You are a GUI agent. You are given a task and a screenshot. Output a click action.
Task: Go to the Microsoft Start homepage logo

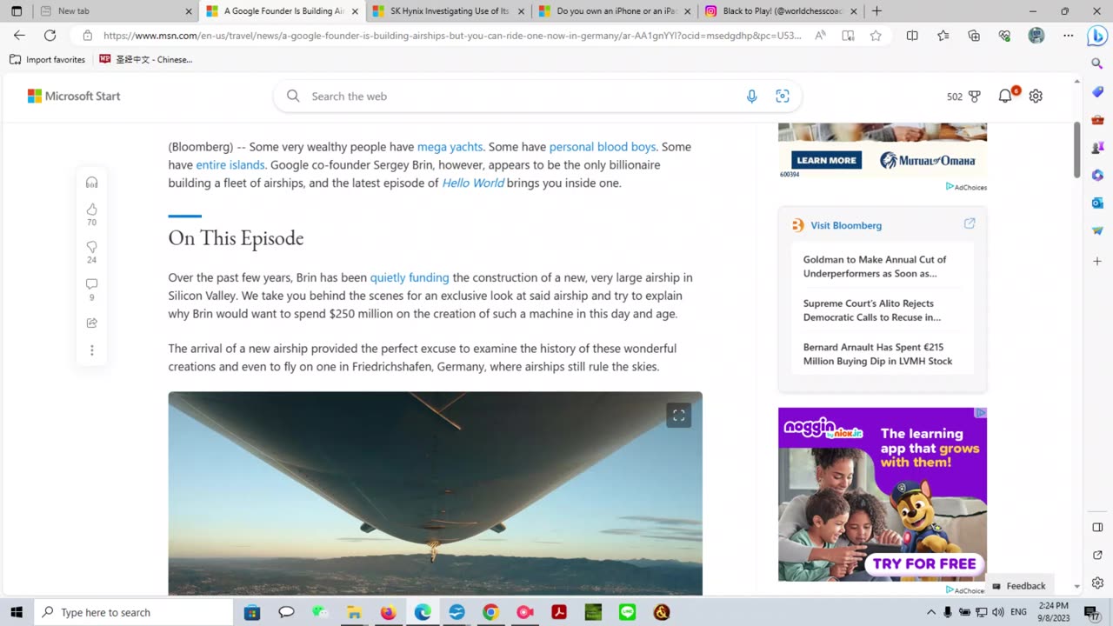pos(74,96)
